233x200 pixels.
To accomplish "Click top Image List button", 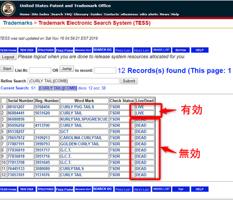I will point(162,50).
